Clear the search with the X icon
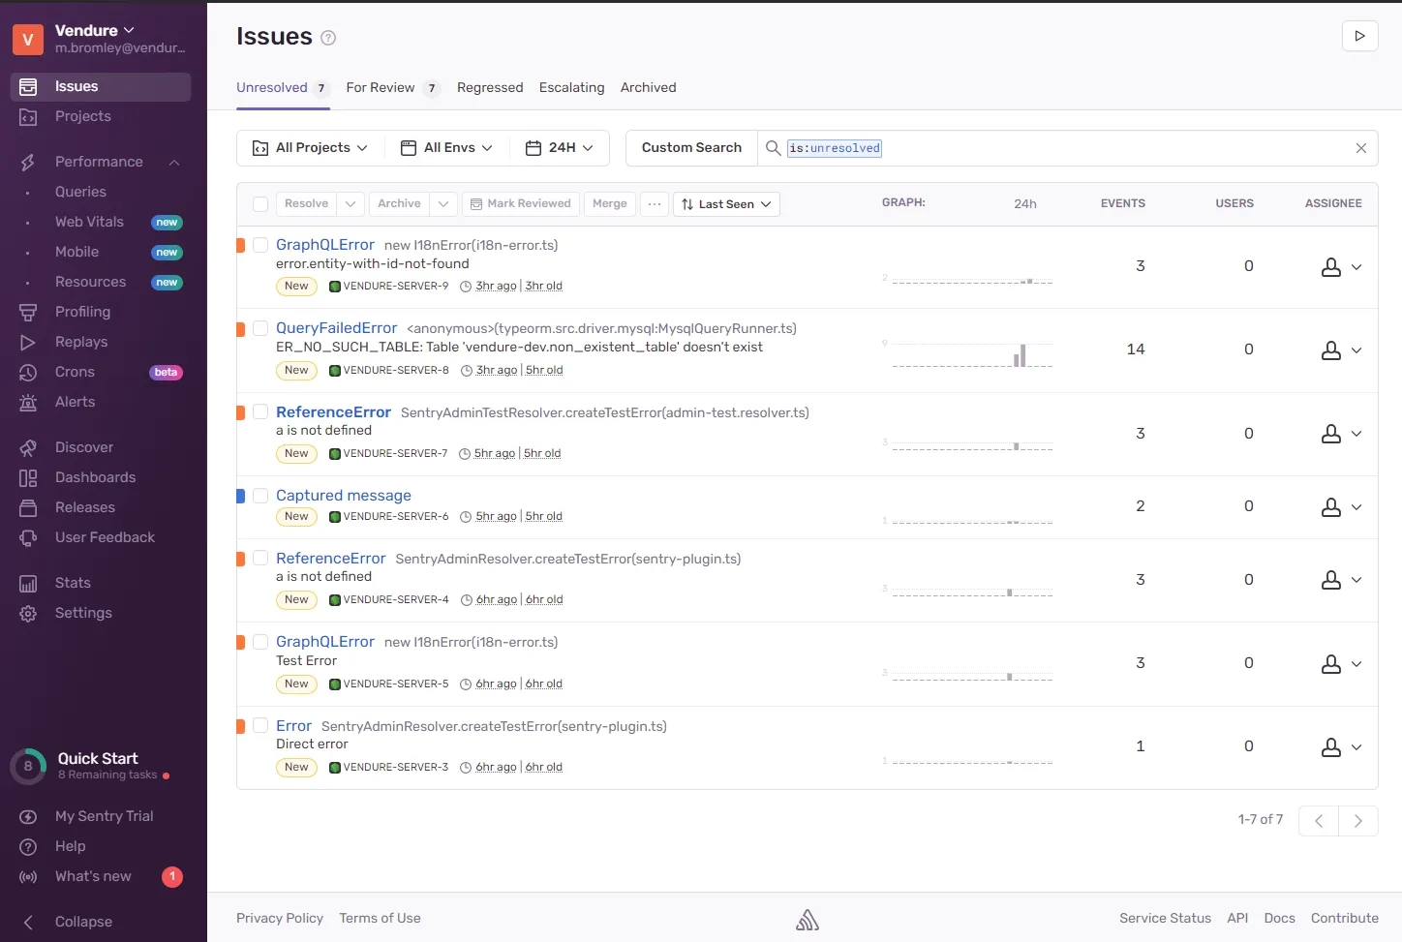This screenshot has width=1402, height=942. pos(1360,148)
